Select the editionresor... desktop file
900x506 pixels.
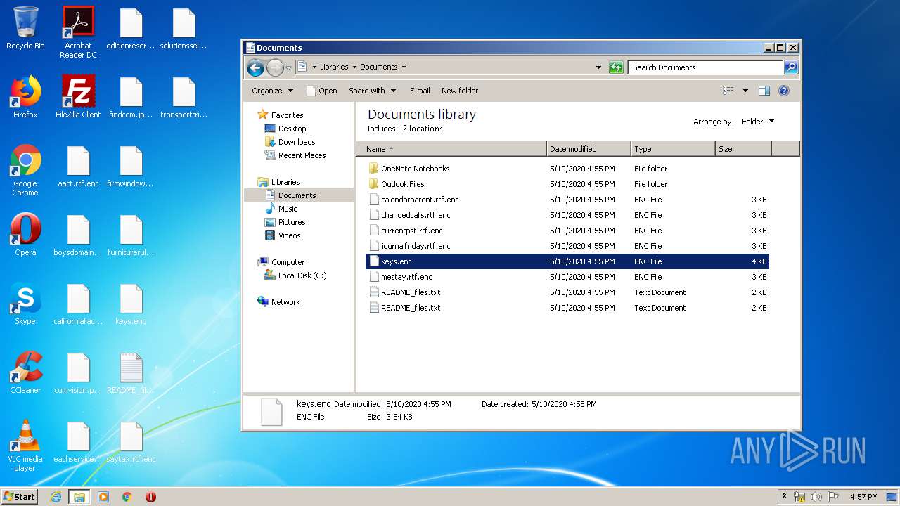click(131, 29)
